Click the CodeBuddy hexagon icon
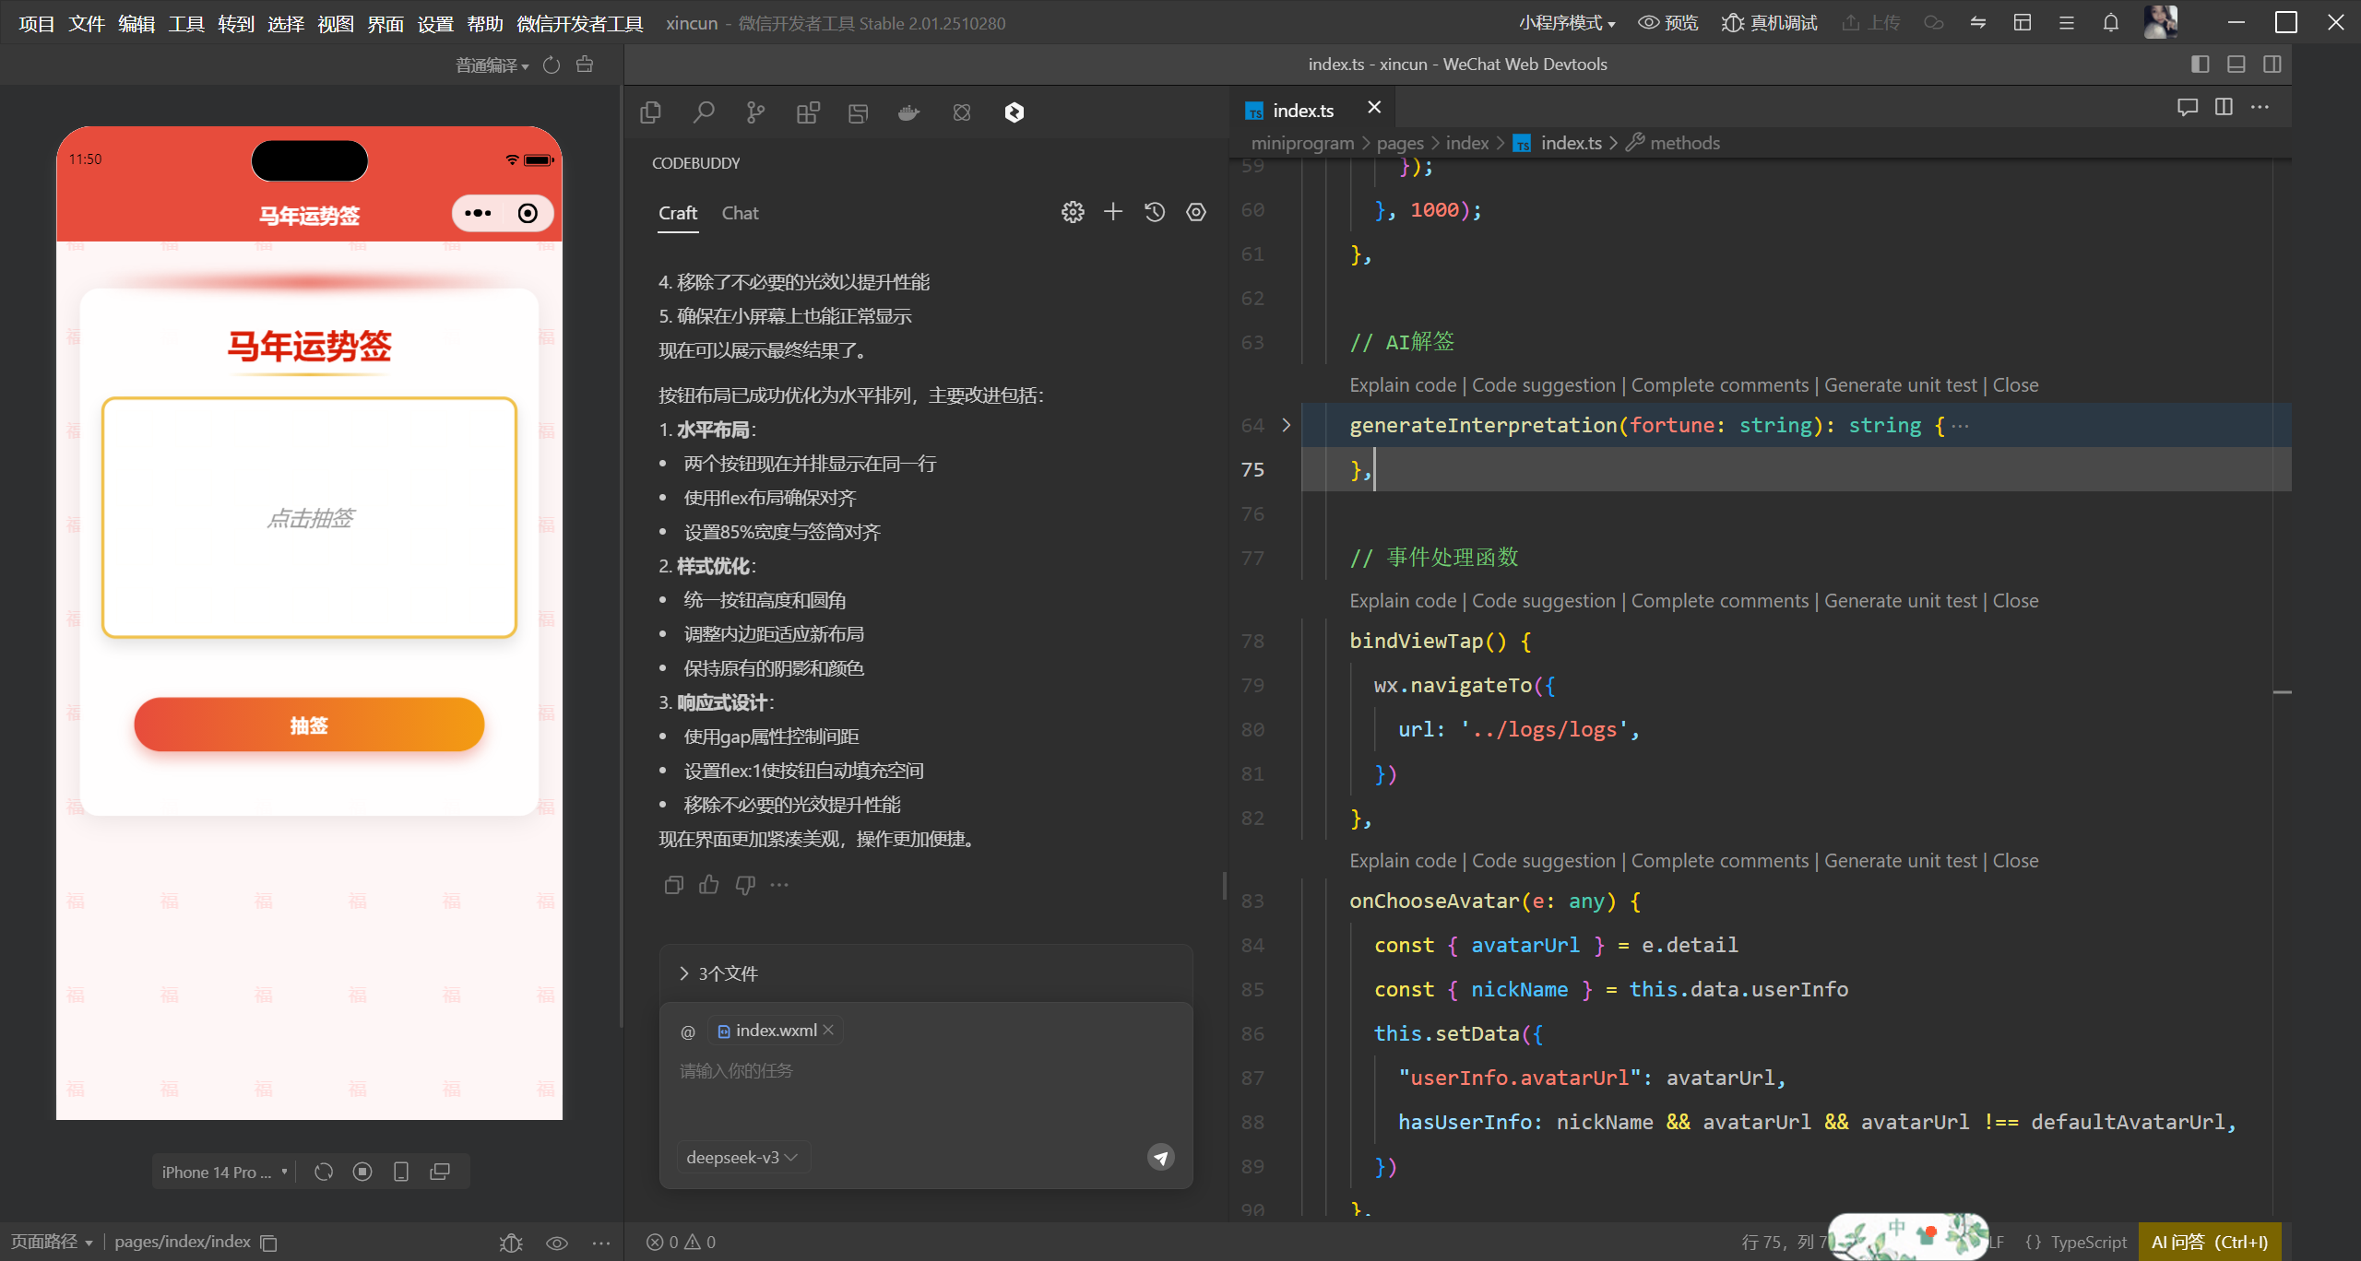This screenshot has height=1261, width=2361. point(1014,112)
